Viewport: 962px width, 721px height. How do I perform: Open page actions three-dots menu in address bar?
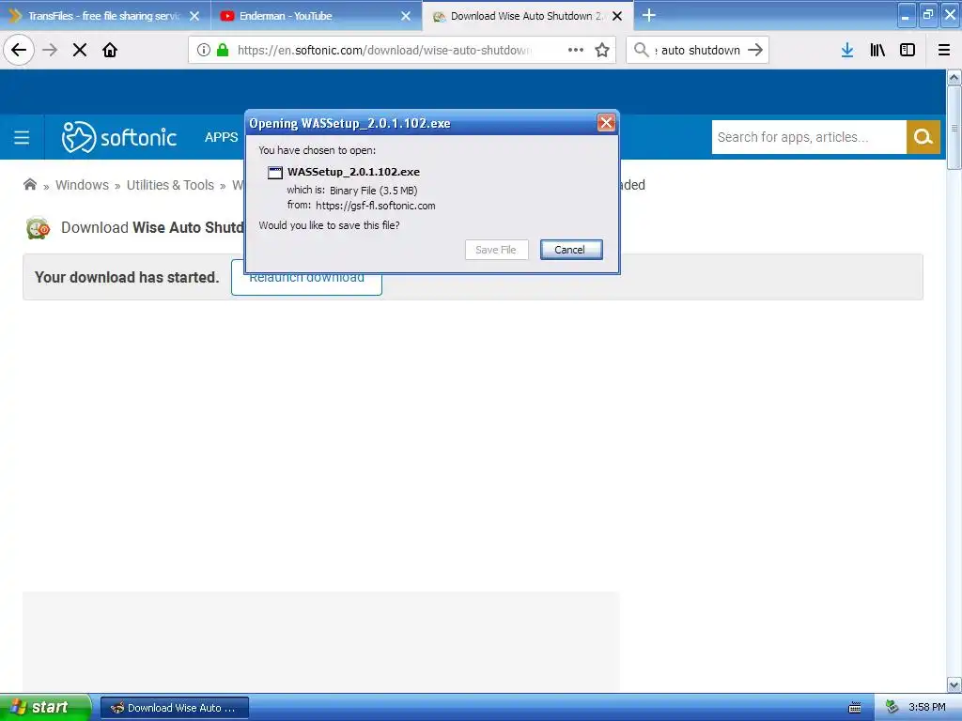tap(576, 50)
